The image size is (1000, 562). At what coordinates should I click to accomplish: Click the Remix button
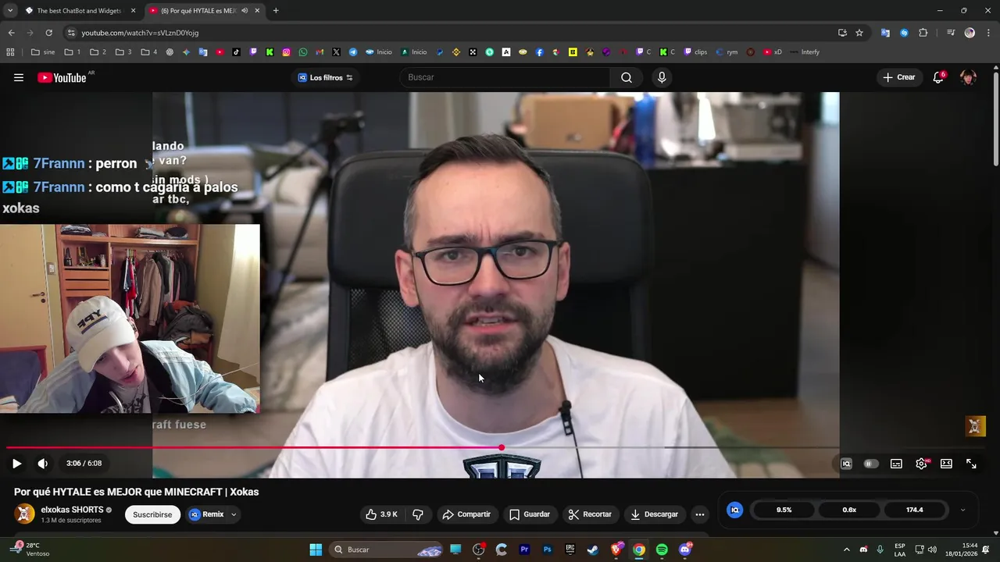click(x=206, y=514)
